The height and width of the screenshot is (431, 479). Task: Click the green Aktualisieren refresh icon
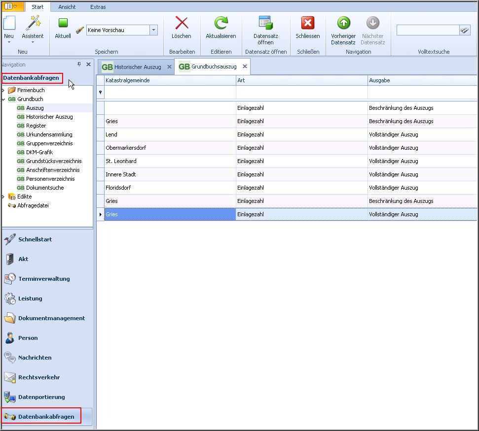[x=221, y=23]
